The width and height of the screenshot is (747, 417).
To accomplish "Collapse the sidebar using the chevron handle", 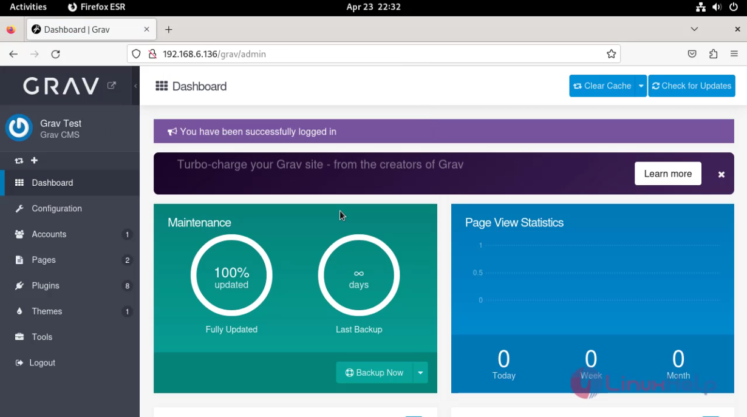I will pyautogui.click(x=135, y=86).
